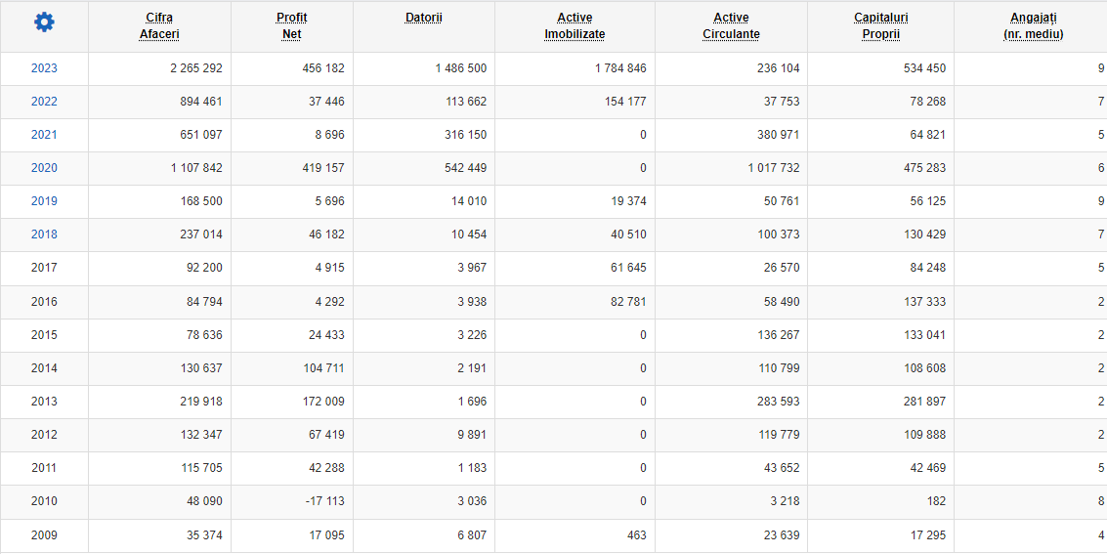Click the Angajați (nr. mediu) header
Viewport: 1107px width, 554px height.
pos(1034,25)
